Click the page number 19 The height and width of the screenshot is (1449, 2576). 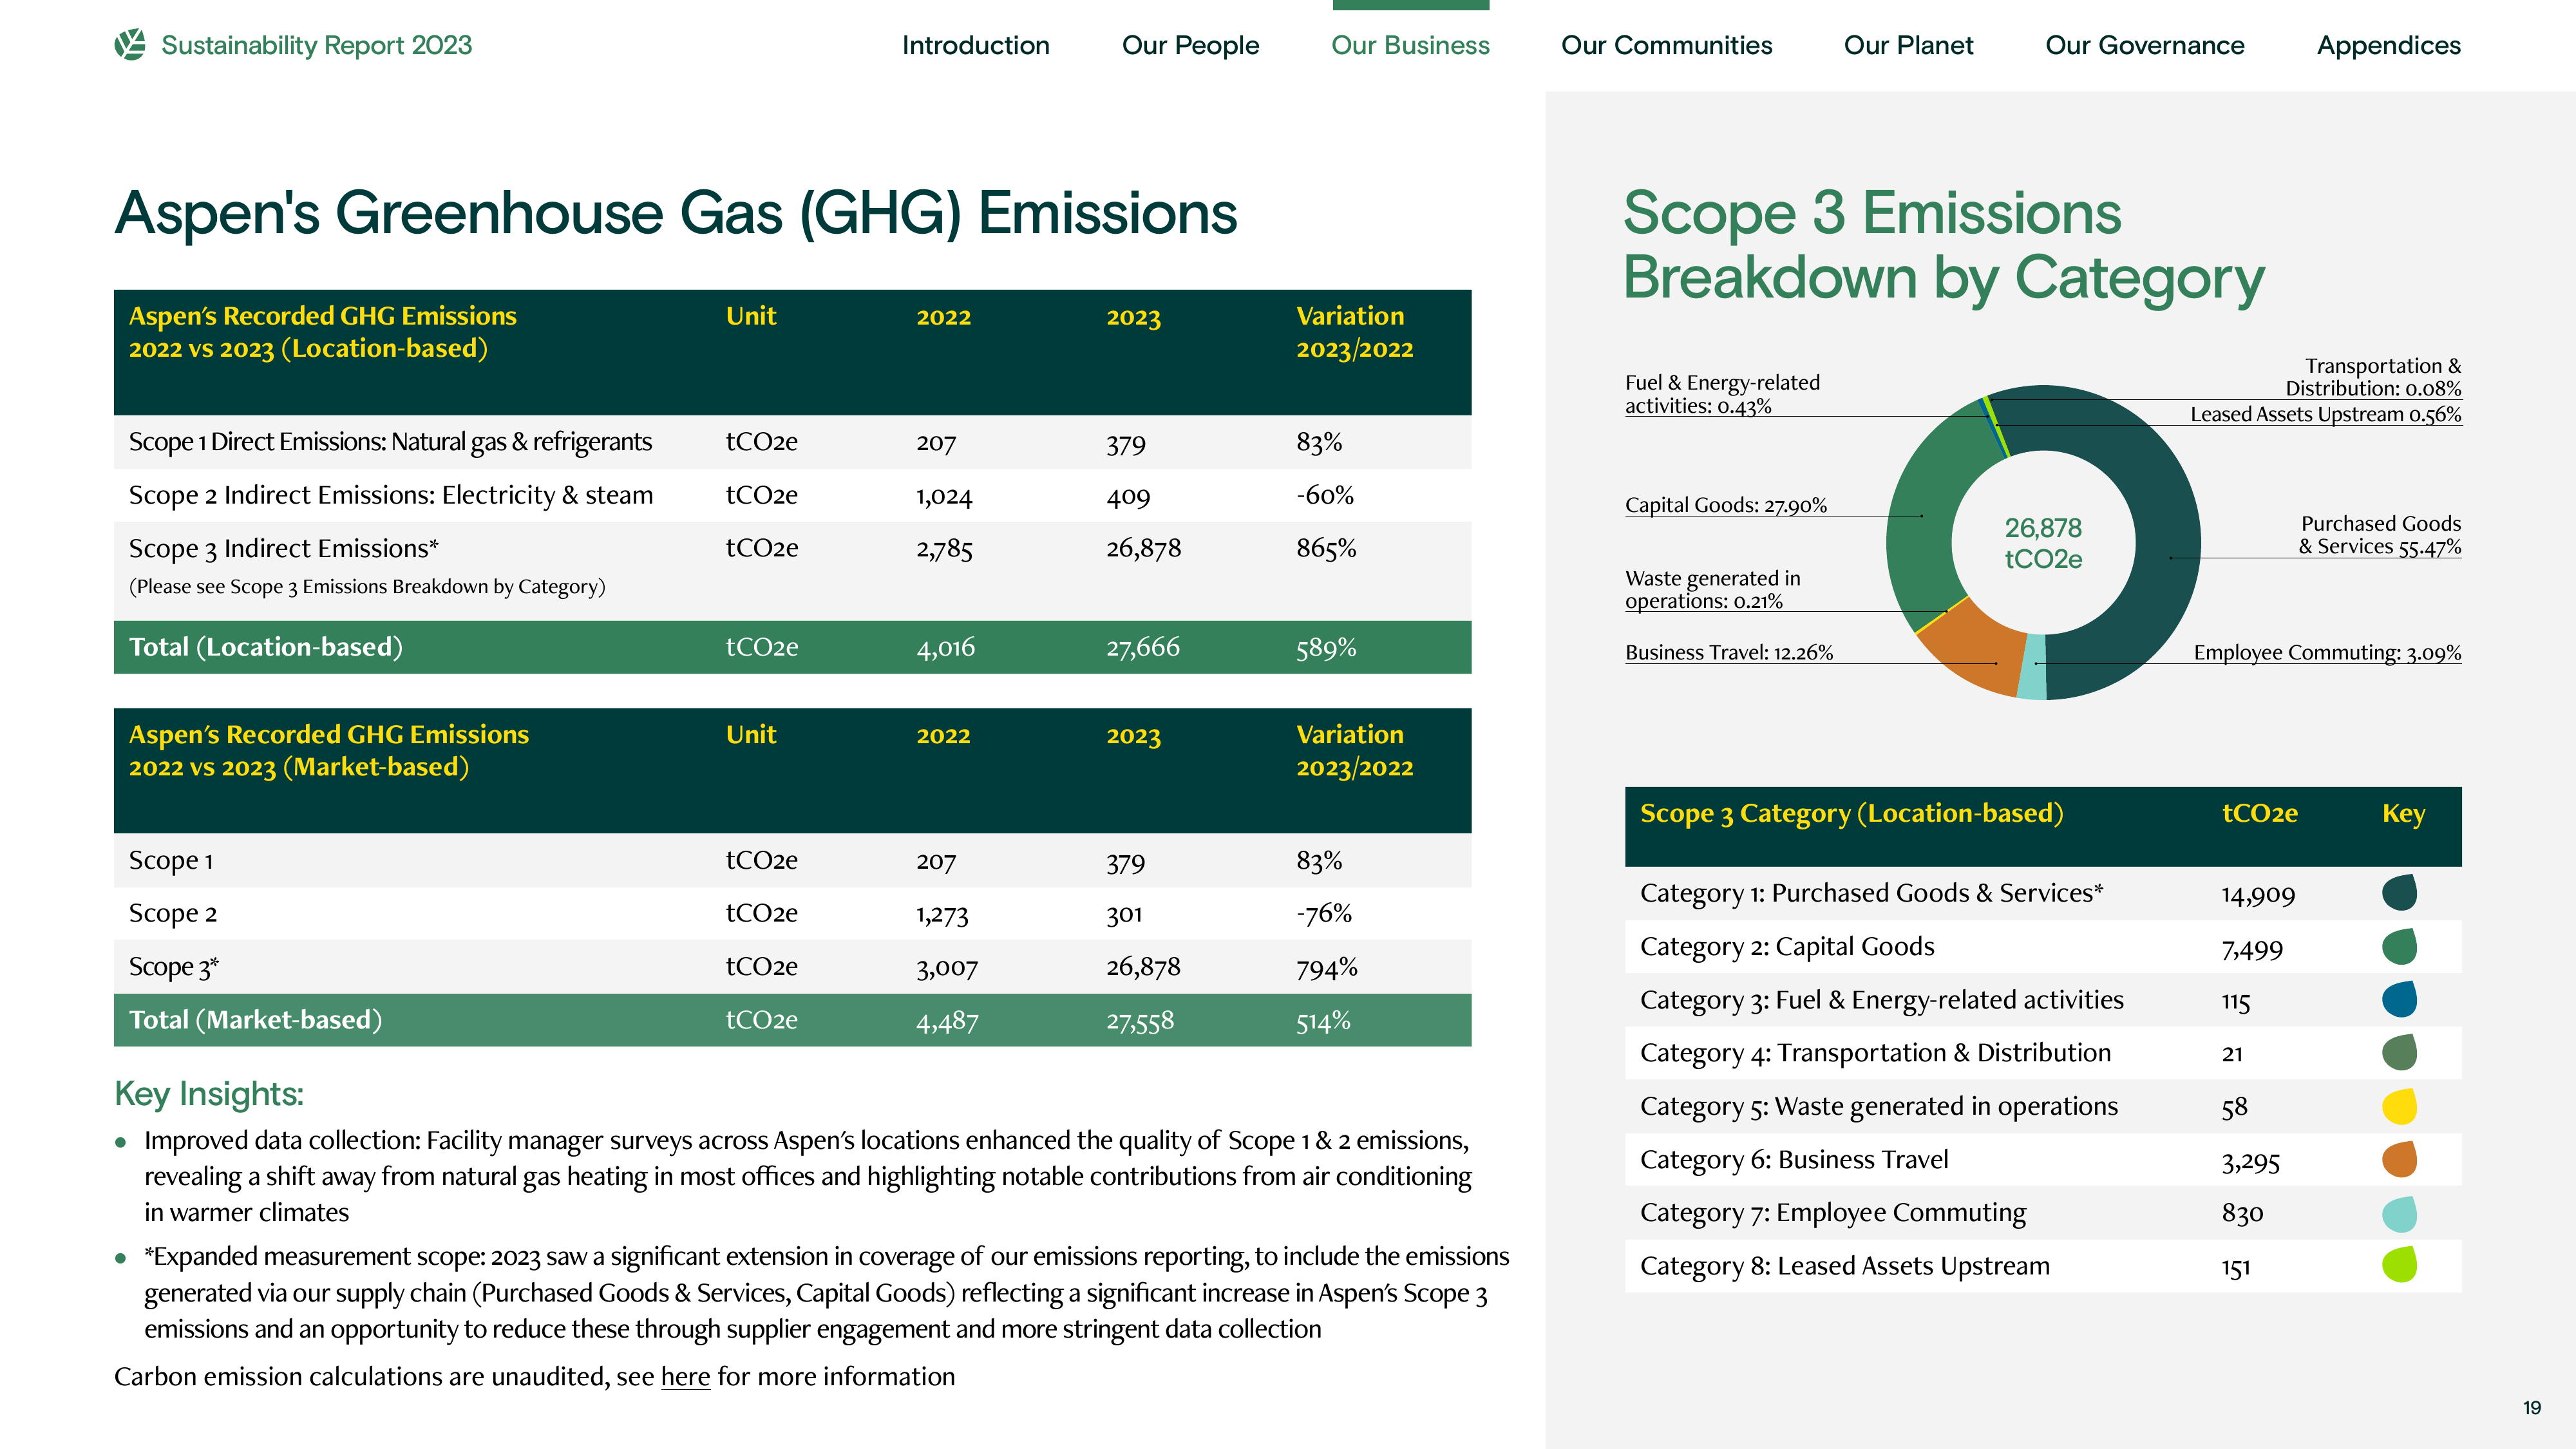click(x=2532, y=1408)
